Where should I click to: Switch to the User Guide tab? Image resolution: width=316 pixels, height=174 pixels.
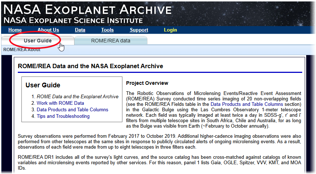point(38,41)
